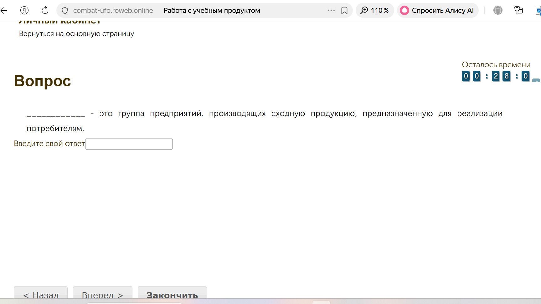Open the globe translate icon
Image resolution: width=541 pixels, height=304 pixels.
(x=498, y=10)
